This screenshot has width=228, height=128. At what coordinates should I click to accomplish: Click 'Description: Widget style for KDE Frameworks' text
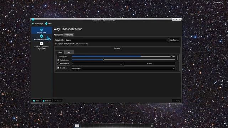(71, 44)
